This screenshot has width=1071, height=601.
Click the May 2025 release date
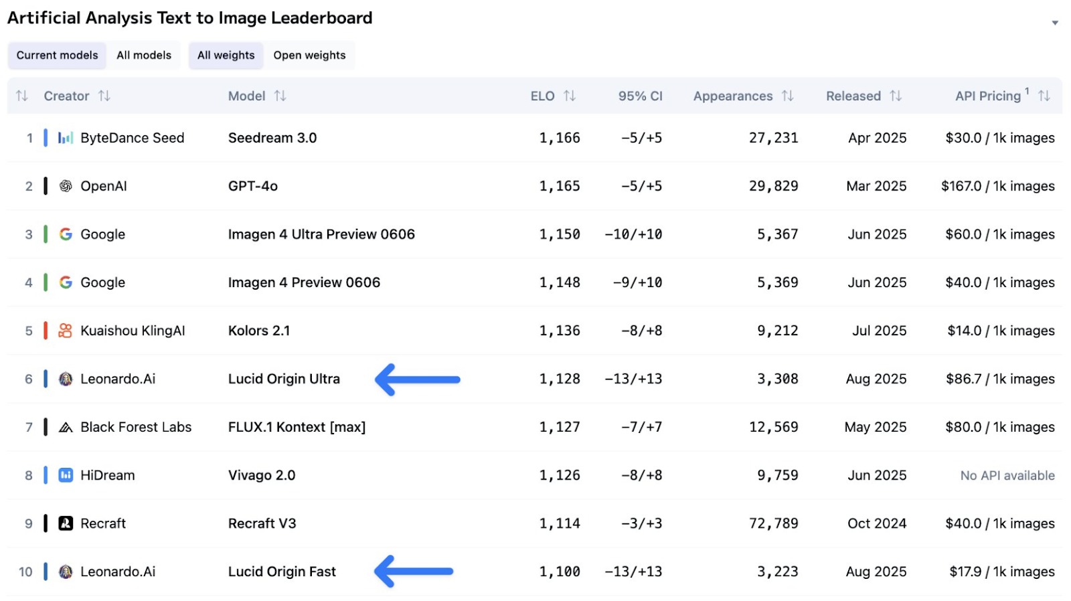tap(876, 427)
